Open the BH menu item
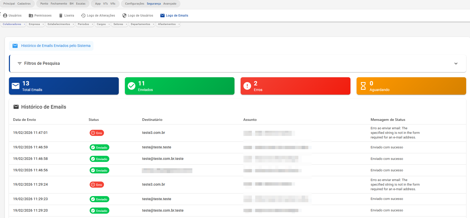The width and height of the screenshot is (470, 218). click(72, 4)
